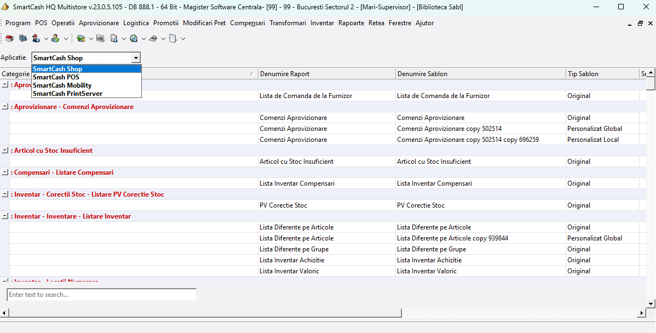Open dropdown arrow beside red-cap worker icon
This screenshot has height=333, width=656.
click(46, 39)
